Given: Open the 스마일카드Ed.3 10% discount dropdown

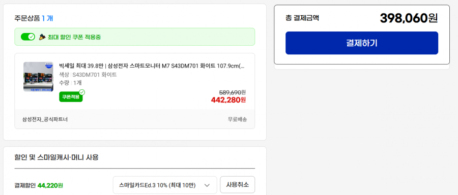Looking at the screenshot, I should pos(165,185).
